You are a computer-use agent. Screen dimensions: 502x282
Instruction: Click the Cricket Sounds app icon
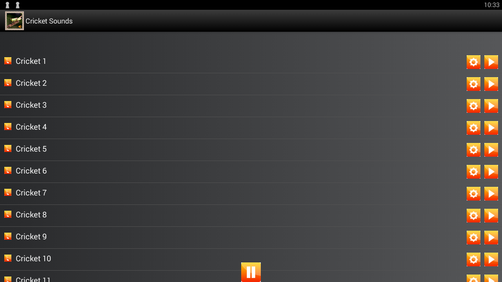tap(15, 21)
